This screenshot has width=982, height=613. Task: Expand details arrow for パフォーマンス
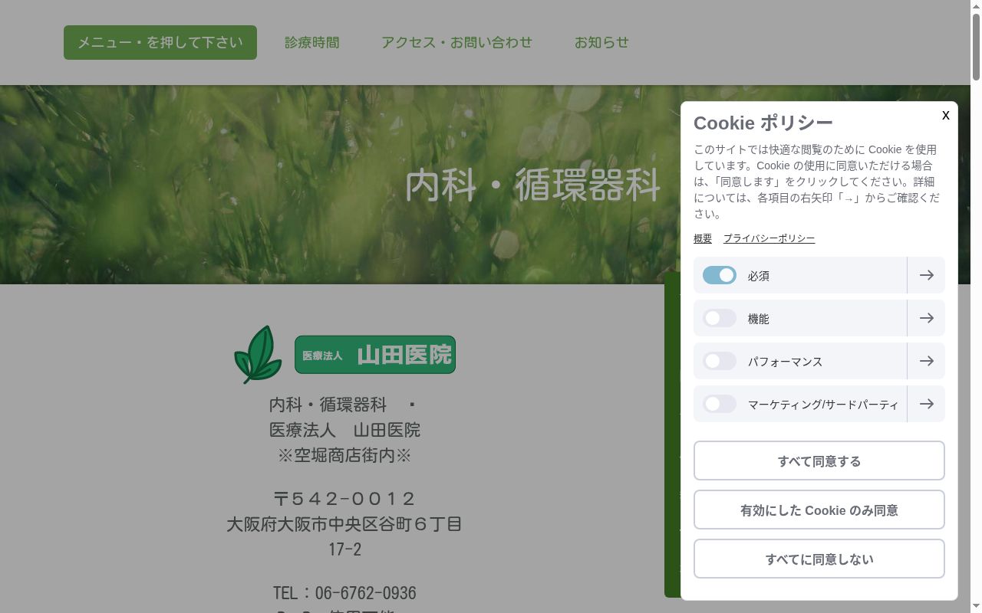click(926, 361)
